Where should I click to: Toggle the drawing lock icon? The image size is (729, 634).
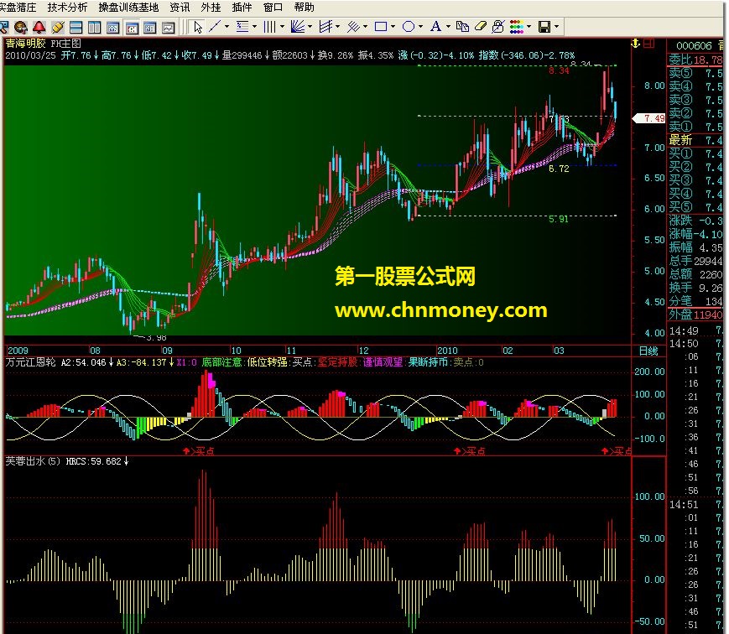[498, 27]
